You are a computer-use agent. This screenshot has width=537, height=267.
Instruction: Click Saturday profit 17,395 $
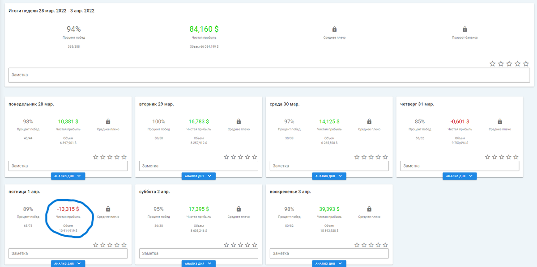pyautogui.click(x=199, y=209)
